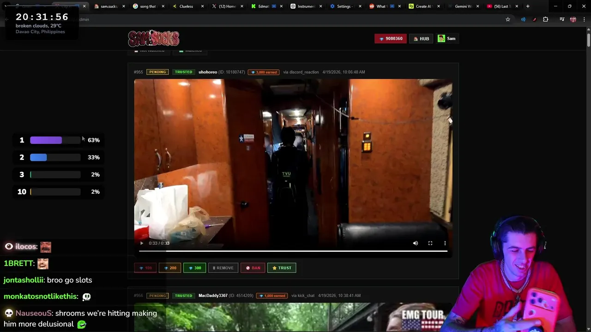Click the PENDING badge on clip #956
The height and width of the screenshot is (332, 591).
(x=157, y=296)
